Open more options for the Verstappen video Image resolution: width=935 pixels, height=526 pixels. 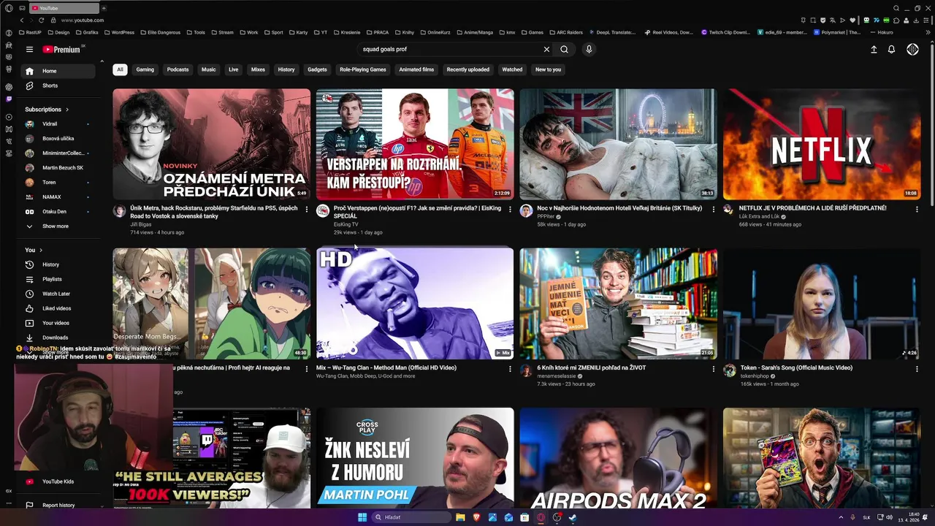(510, 209)
